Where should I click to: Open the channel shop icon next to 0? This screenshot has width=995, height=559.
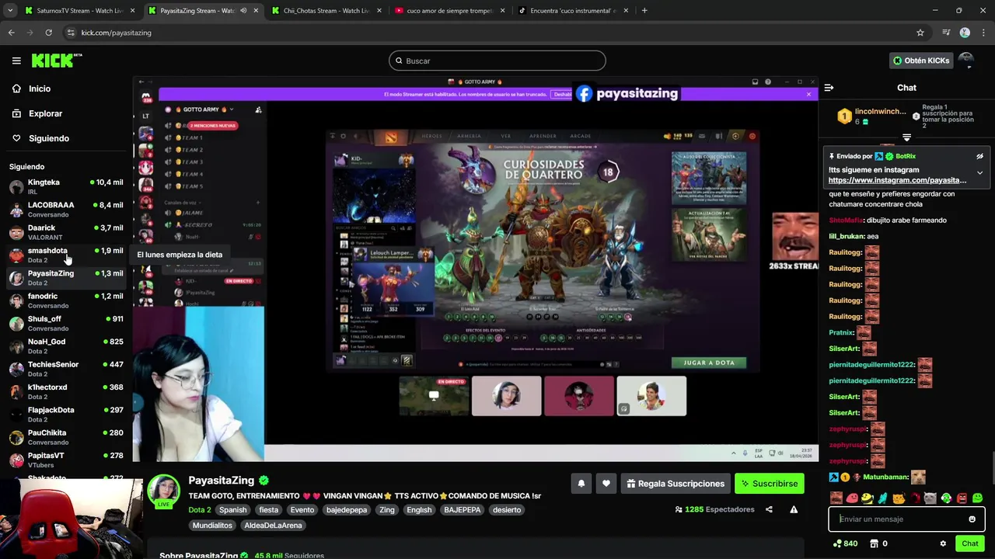[874, 543]
